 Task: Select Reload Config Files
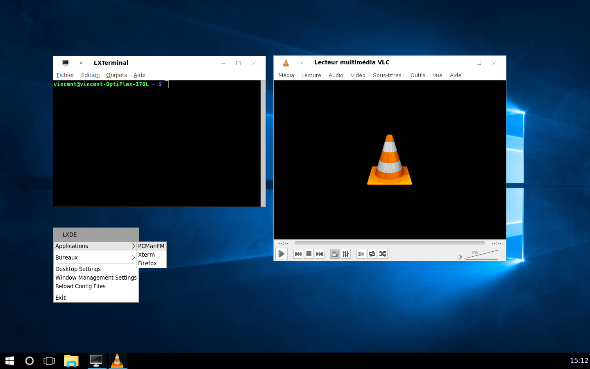coord(95,286)
